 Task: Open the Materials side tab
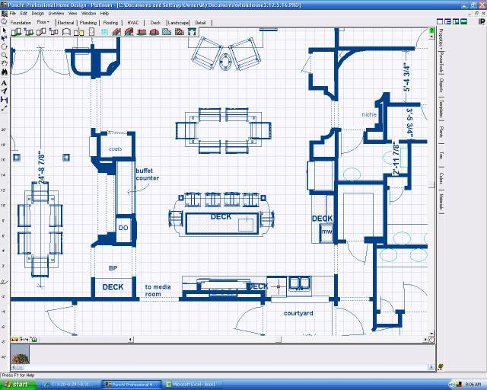[441, 202]
